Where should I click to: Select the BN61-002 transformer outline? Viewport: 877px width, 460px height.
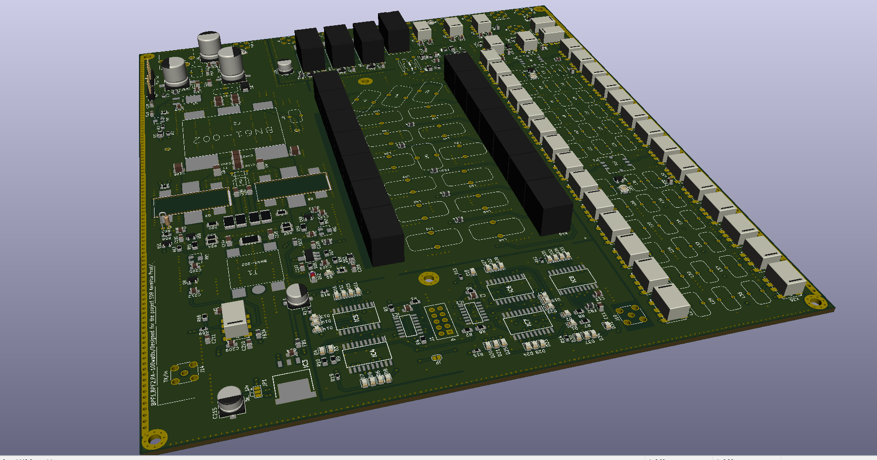coord(233,134)
